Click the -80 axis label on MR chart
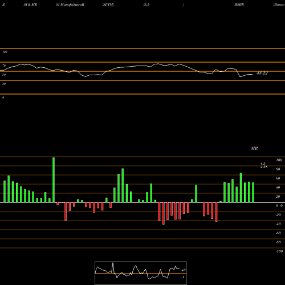 (278, 242)
